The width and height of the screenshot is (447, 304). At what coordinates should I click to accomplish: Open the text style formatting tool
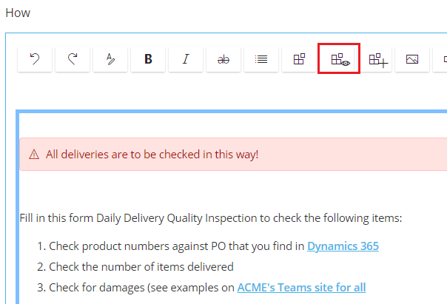(110, 59)
